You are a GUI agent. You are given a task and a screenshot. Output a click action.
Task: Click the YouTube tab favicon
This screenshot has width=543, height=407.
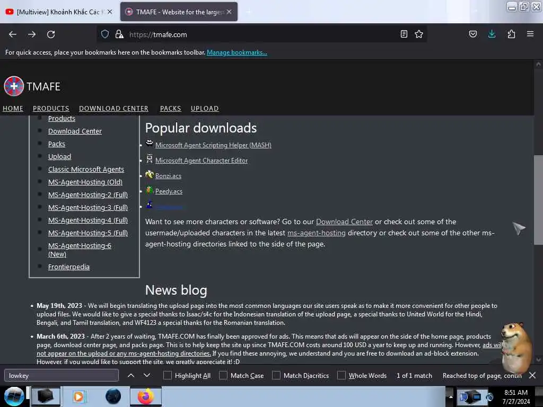pos(10,12)
